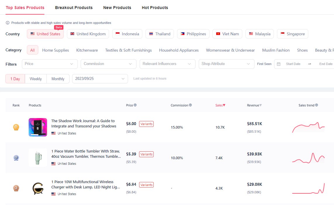Viewport: 334px width, 205px height.
Task: Switch to Hot Products tab
Action: click(x=155, y=8)
